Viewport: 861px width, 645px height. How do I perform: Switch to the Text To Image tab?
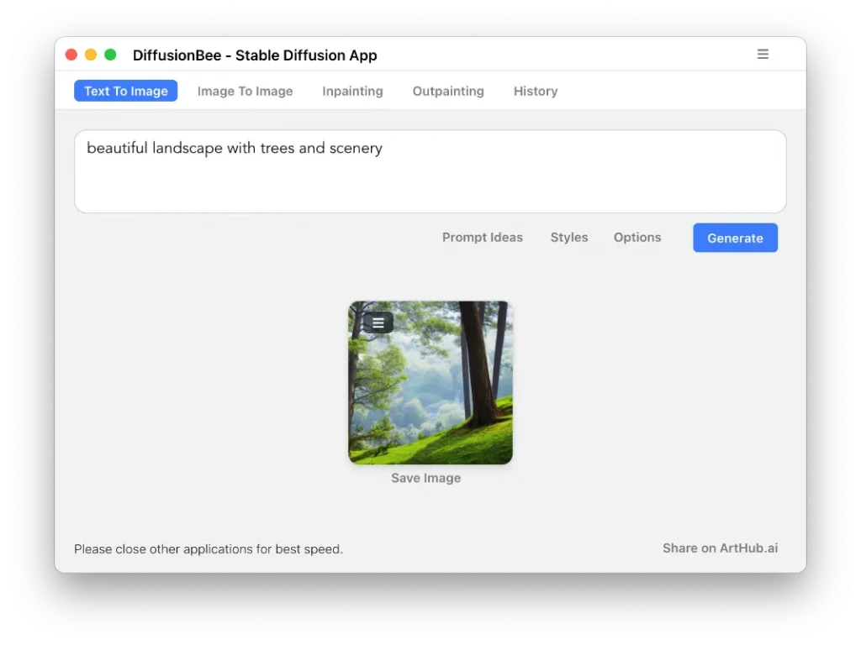[x=125, y=91]
